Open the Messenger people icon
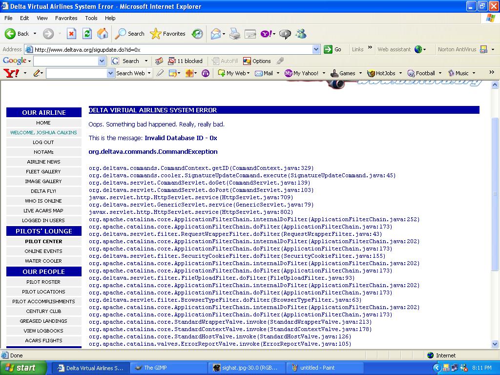Viewport: 500px width, 375px height. pyautogui.click(x=301, y=34)
